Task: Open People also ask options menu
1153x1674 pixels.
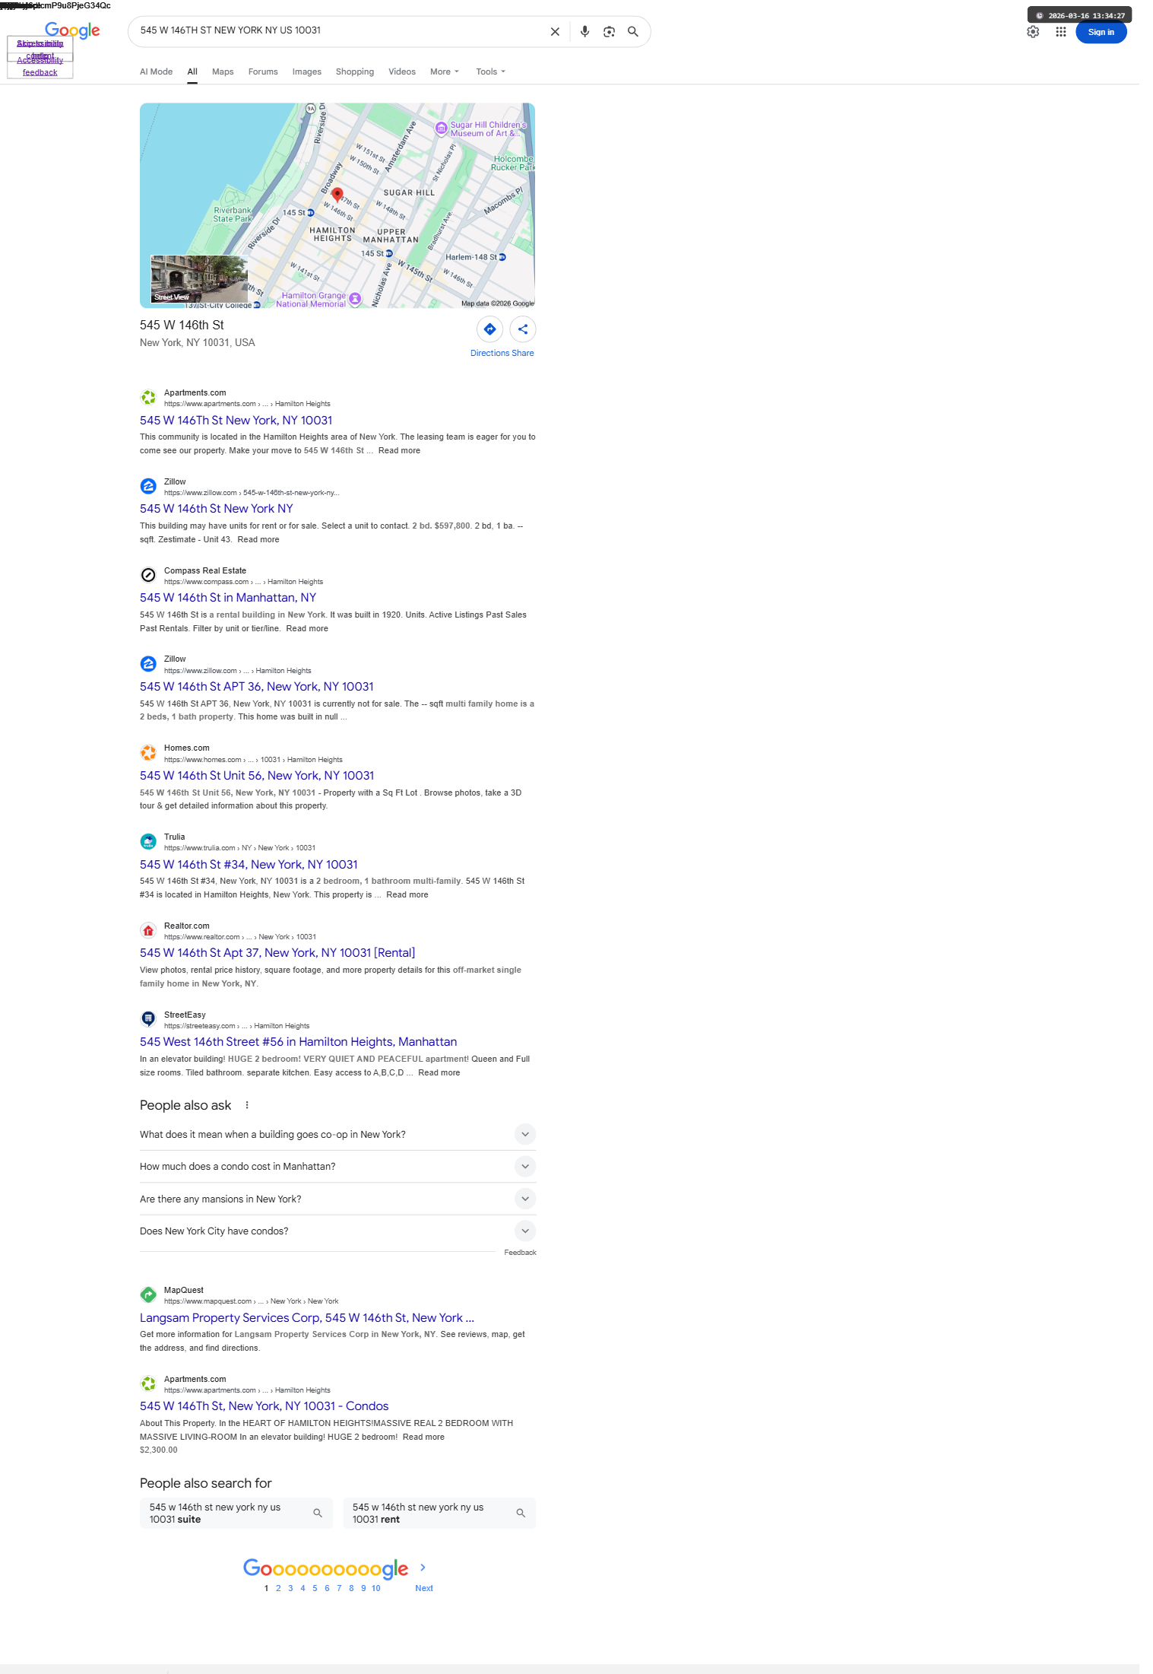Action: pyautogui.click(x=247, y=1105)
